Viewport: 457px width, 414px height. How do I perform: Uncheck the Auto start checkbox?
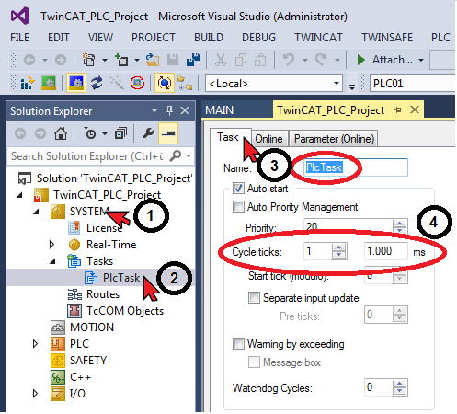pos(238,189)
